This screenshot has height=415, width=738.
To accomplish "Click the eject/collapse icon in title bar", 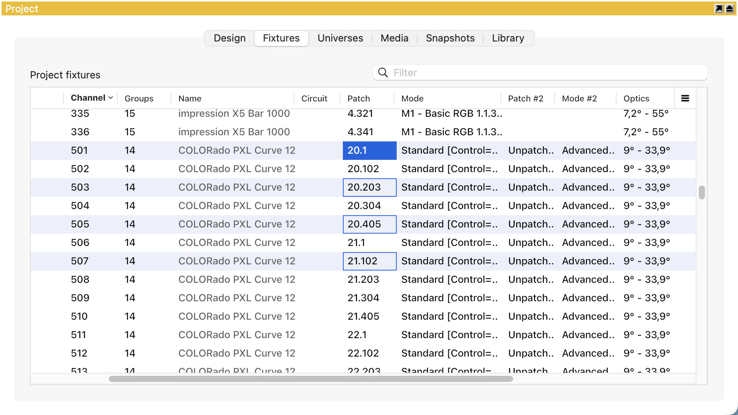I will click(x=730, y=8).
